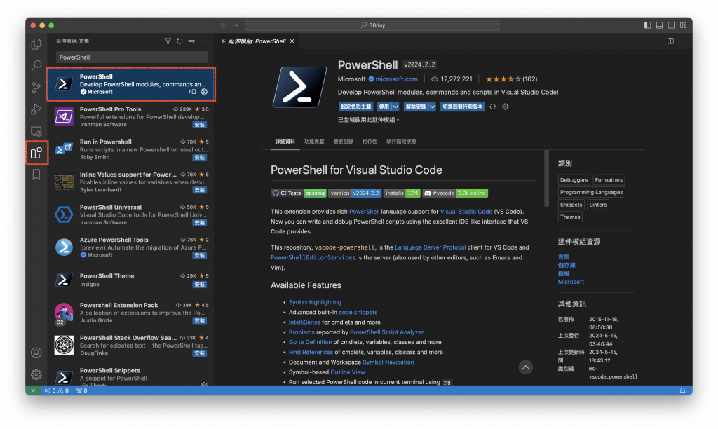
Task: Switch to the 功能貢獻 tab
Action: tap(314, 142)
